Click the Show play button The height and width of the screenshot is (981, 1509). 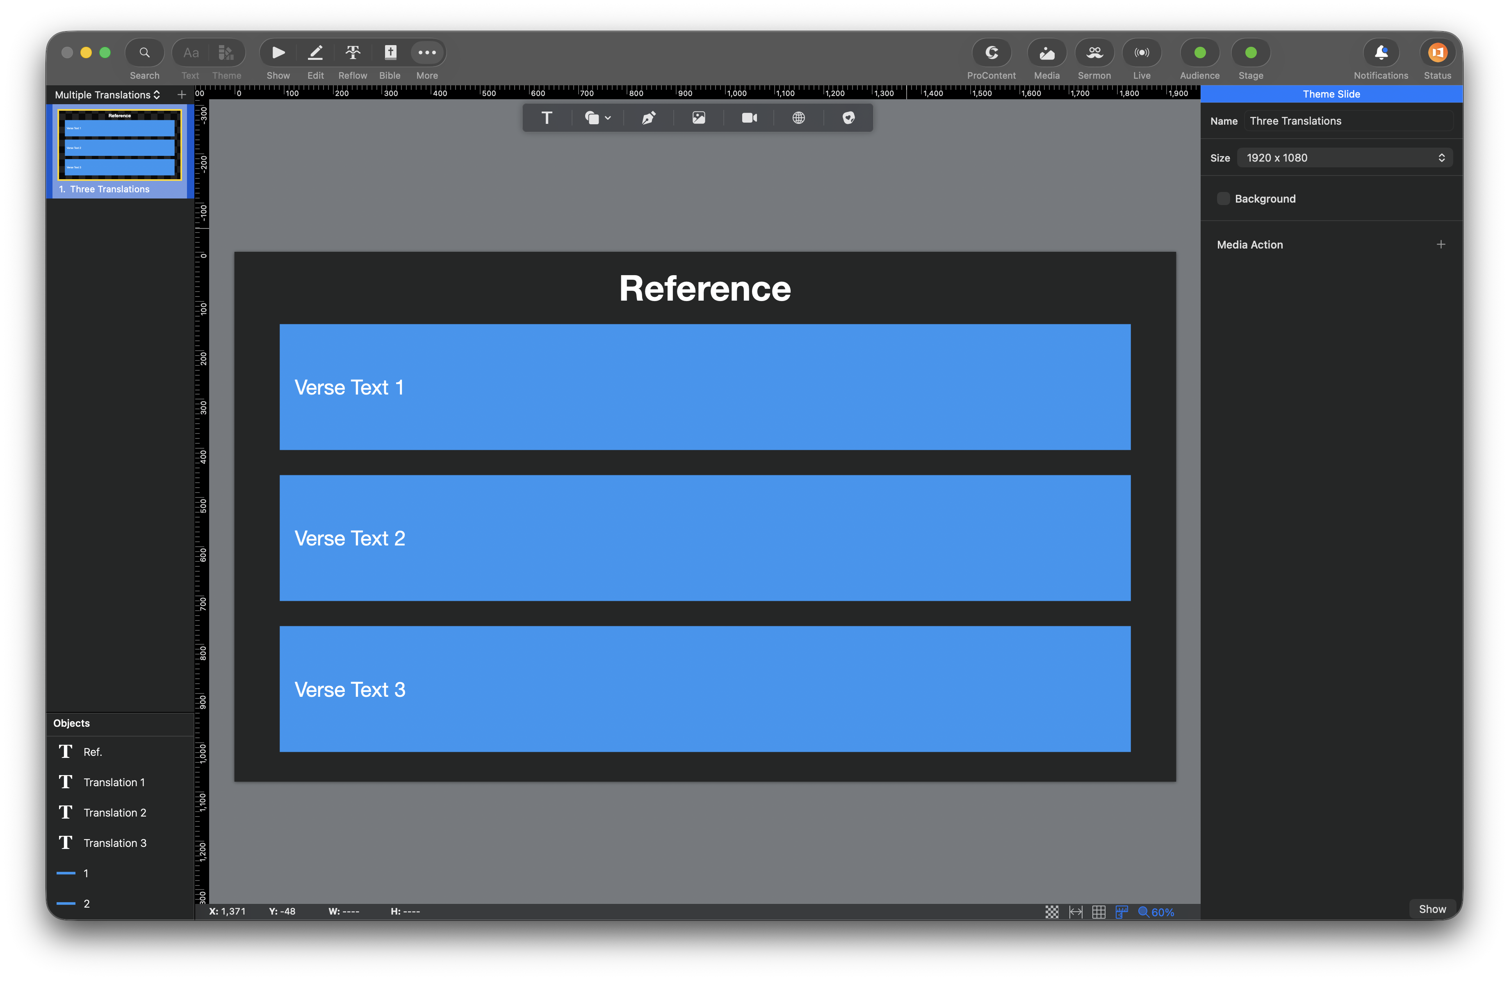(278, 52)
